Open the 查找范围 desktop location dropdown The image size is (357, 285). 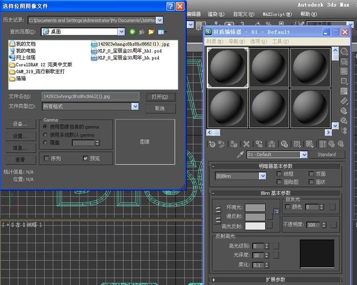[121, 32]
